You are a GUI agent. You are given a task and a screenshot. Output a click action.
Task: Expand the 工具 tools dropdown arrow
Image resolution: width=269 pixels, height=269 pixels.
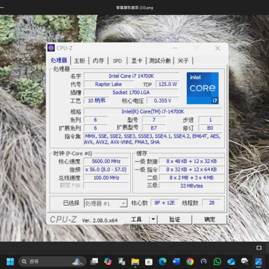pyautogui.click(x=153, y=219)
